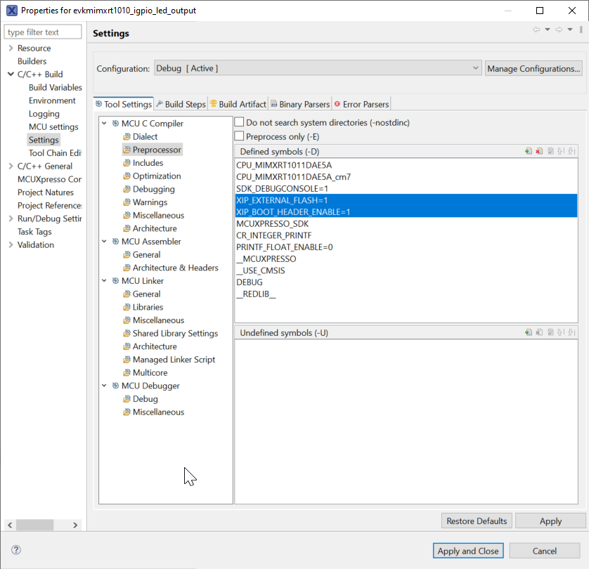Add a new defined symbol
The image size is (589, 569).
529,150
